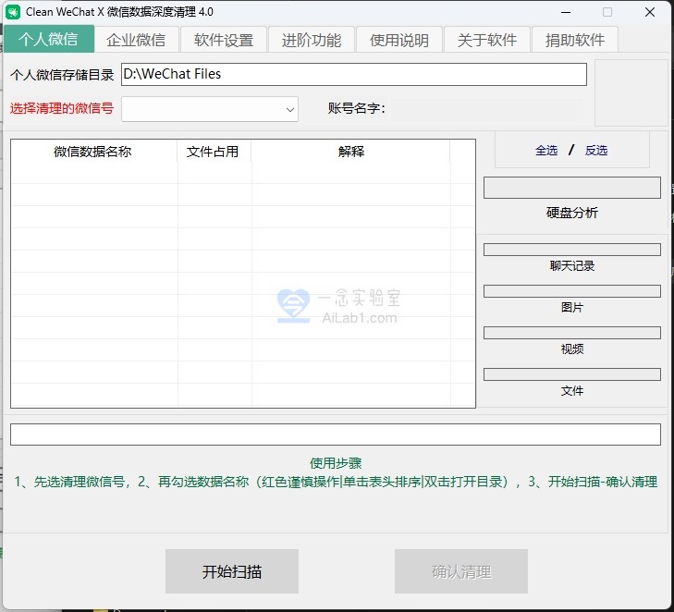
Task: Click the 反选 link
Action: point(596,151)
